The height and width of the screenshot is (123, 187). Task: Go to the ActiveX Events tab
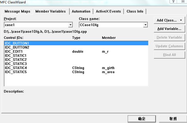coord(108,11)
